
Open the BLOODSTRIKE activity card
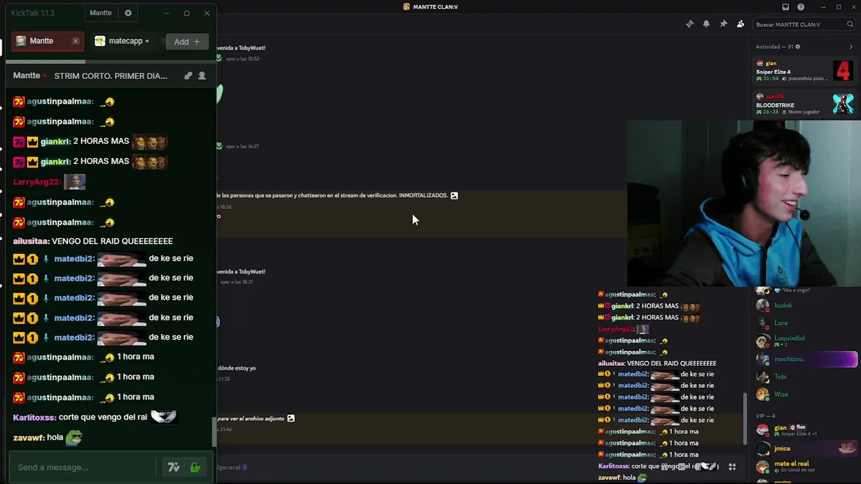point(804,104)
